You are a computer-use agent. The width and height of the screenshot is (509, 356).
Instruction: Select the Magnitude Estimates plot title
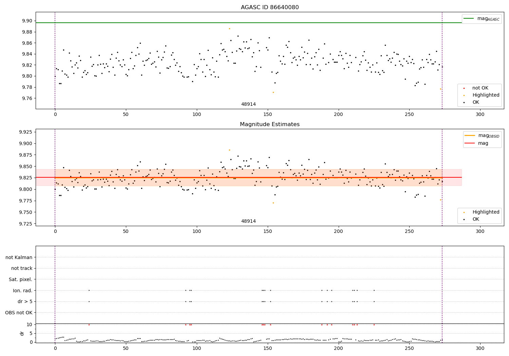(270, 124)
